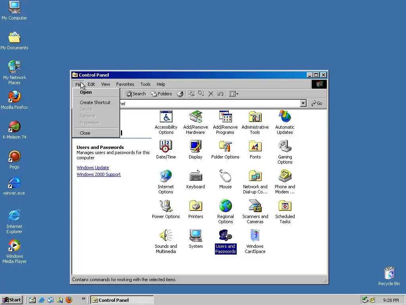Follow the Windows Update link

(x=93, y=168)
